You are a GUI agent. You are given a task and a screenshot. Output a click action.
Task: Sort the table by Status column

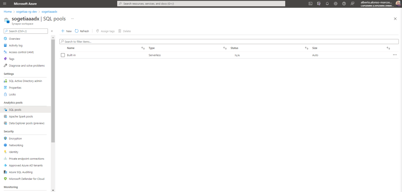306,48
